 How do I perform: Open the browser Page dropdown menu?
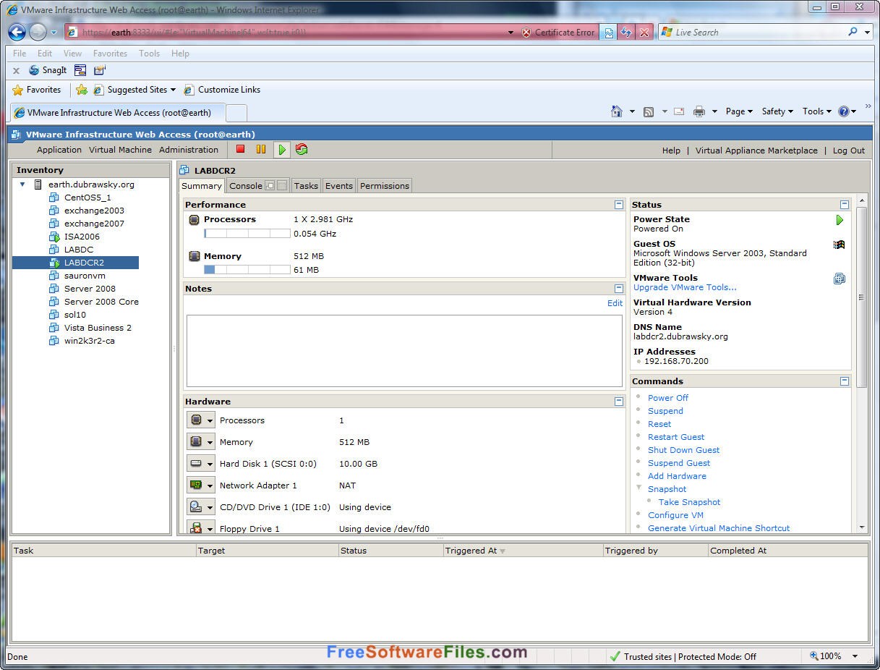point(739,111)
